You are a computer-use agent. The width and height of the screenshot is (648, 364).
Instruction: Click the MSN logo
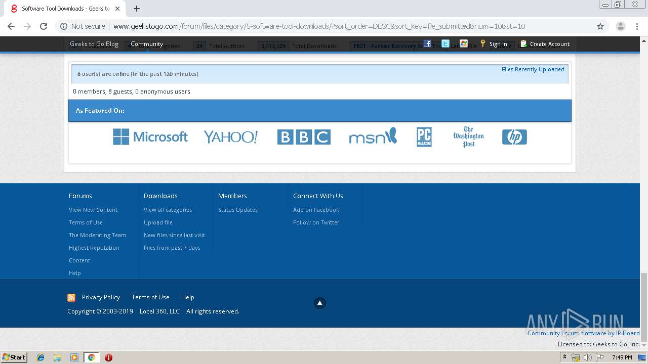(373, 136)
